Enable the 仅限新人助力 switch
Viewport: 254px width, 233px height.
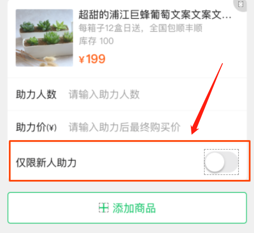[x=221, y=162]
